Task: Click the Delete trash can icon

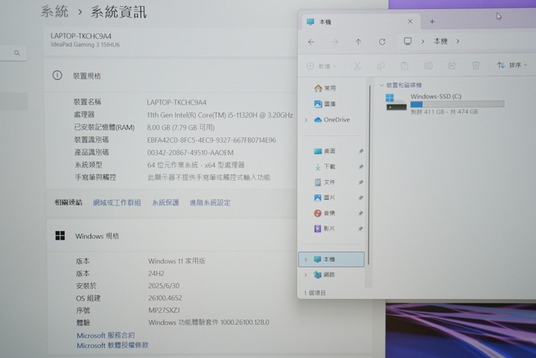Action: click(x=476, y=65)
